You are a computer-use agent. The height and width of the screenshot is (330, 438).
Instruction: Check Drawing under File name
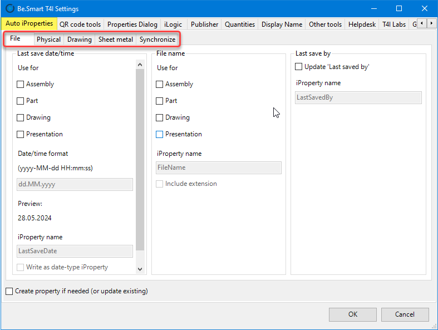[160, 118]
